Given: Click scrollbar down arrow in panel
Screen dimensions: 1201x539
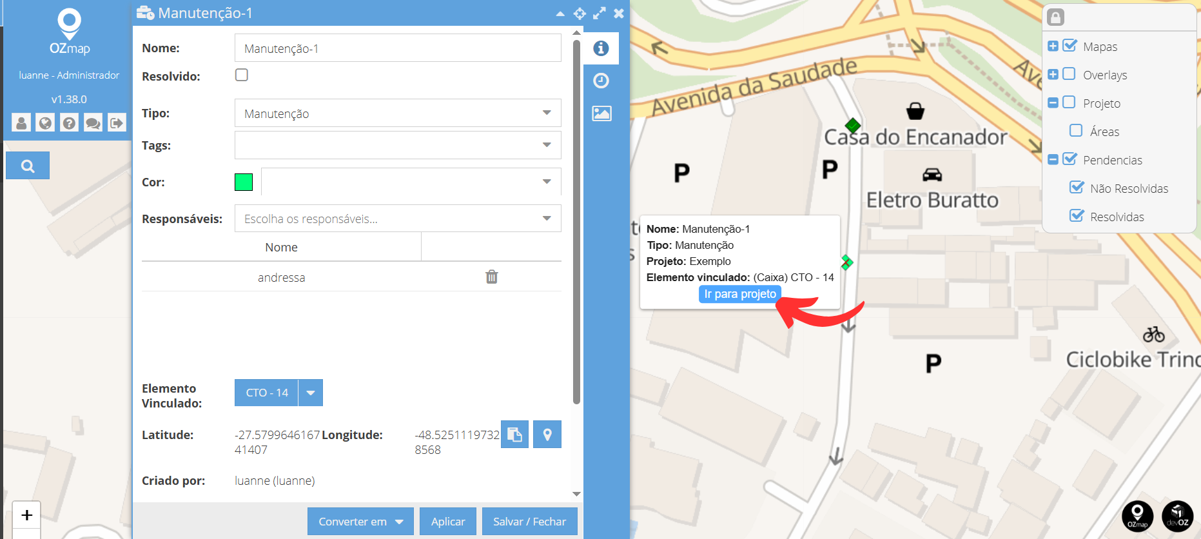Looking at the screenshot, I should 576,494.
